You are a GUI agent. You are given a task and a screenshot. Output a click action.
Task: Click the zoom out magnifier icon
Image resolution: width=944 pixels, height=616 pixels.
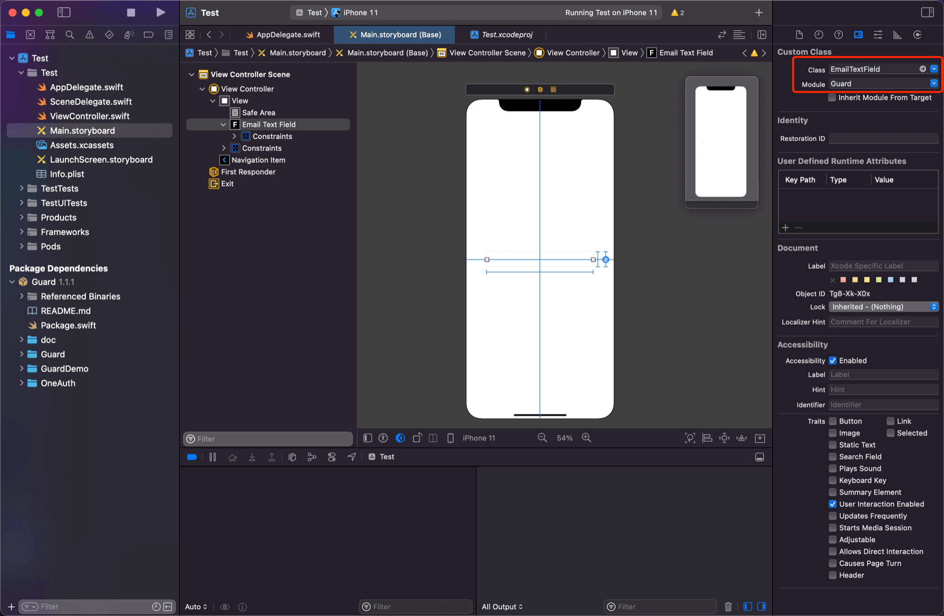pyautogui.click(x=542, y=438)
